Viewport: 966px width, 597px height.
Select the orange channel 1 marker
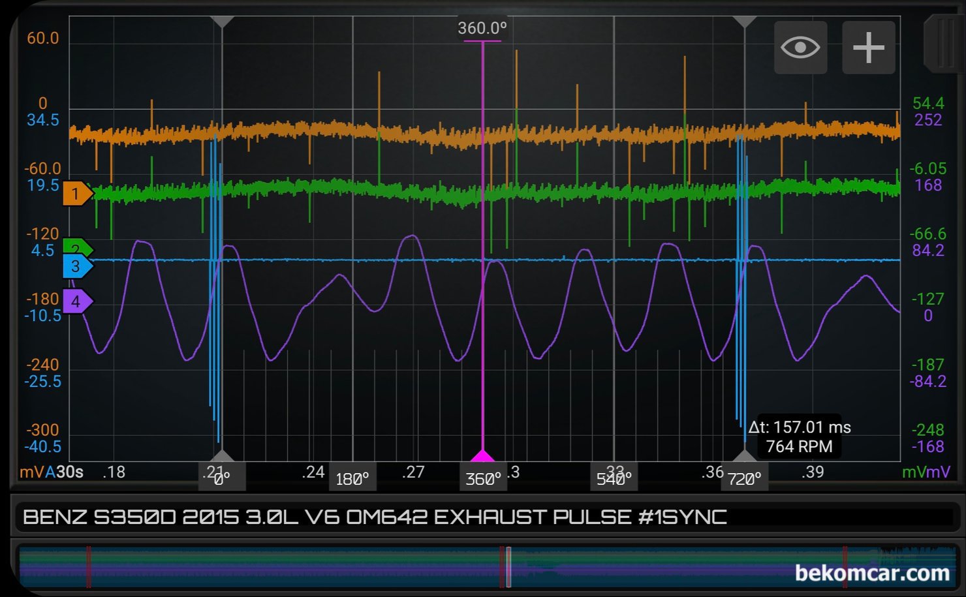78,193
